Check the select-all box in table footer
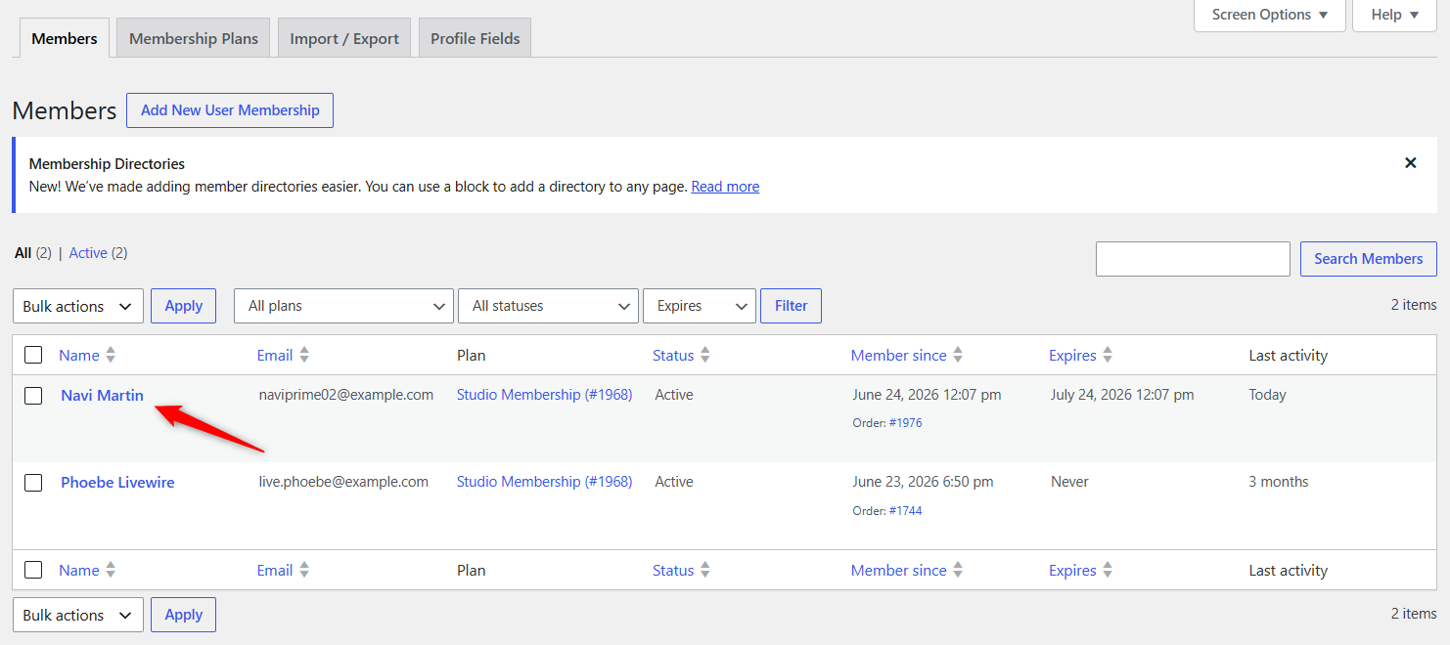 [x=33, y=571]
